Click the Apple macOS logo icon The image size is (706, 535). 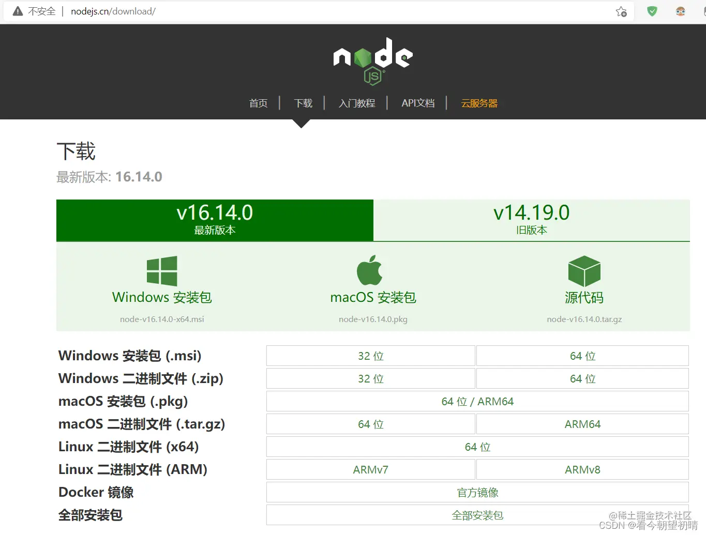[x=370, y=270]
